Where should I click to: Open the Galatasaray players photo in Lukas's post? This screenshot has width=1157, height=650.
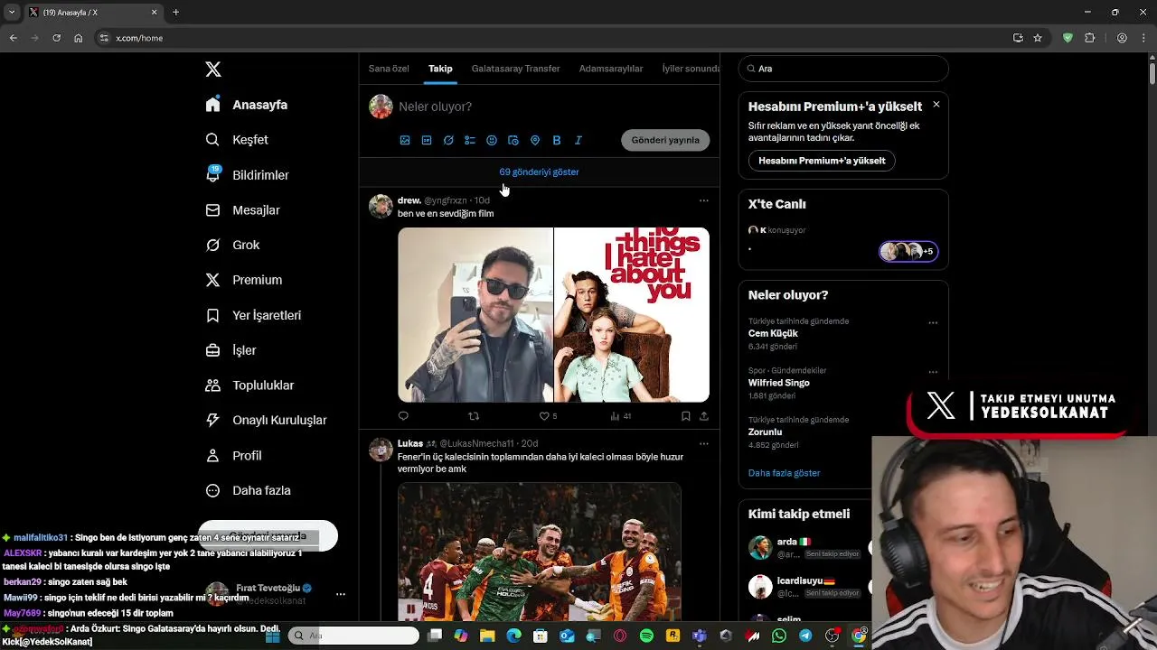(x=540, y=552)
